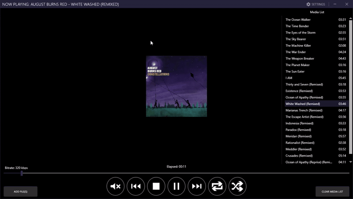Select 'The Ocean Walker' in the media list
Viewport: 353px width, 199px height.
click(315, 19)
